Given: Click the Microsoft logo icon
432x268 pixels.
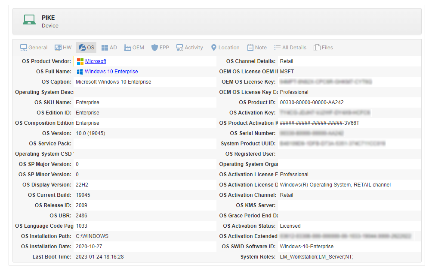Looking at the screenshot, I should coord(80,61).
